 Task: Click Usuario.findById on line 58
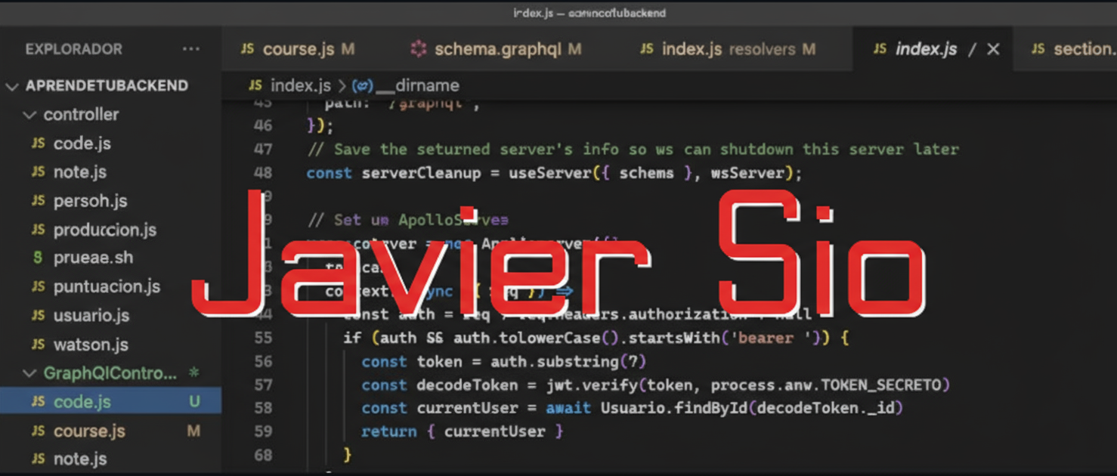coord(674,408)
